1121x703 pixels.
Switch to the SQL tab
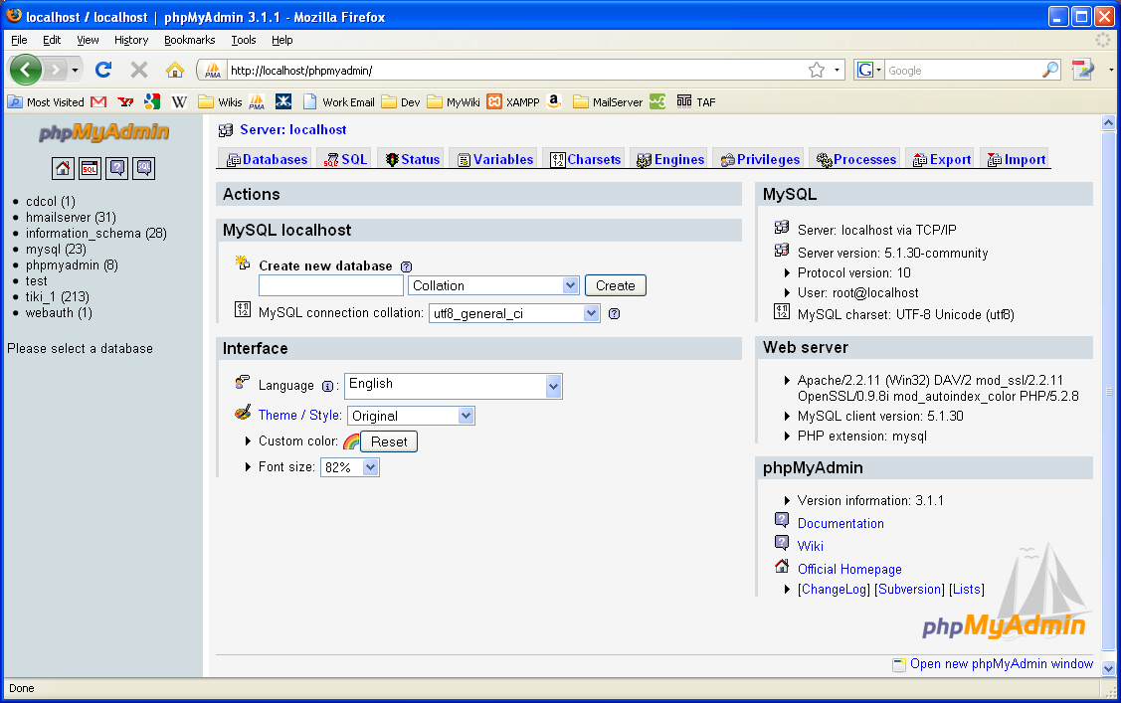[x=345, y=159]
